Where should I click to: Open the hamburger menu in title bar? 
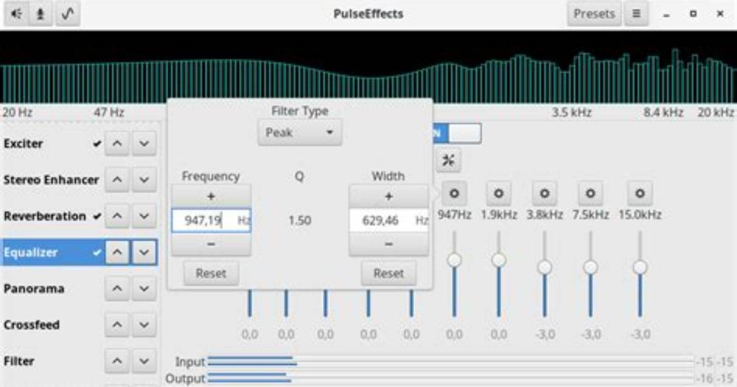coord(636,14)
